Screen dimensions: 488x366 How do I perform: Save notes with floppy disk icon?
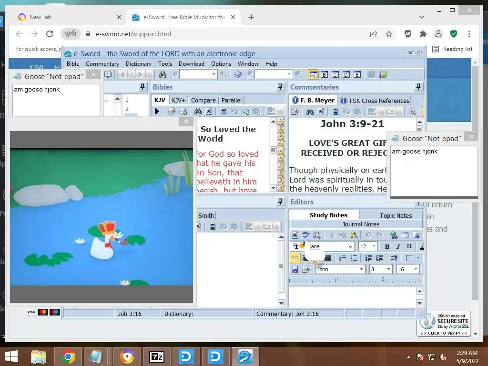click(295, 269)
